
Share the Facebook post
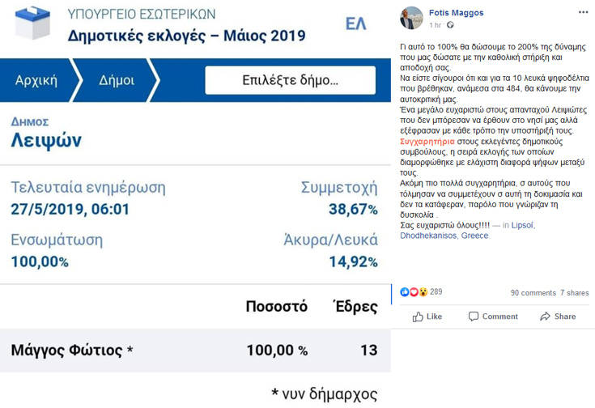(557, 317)
